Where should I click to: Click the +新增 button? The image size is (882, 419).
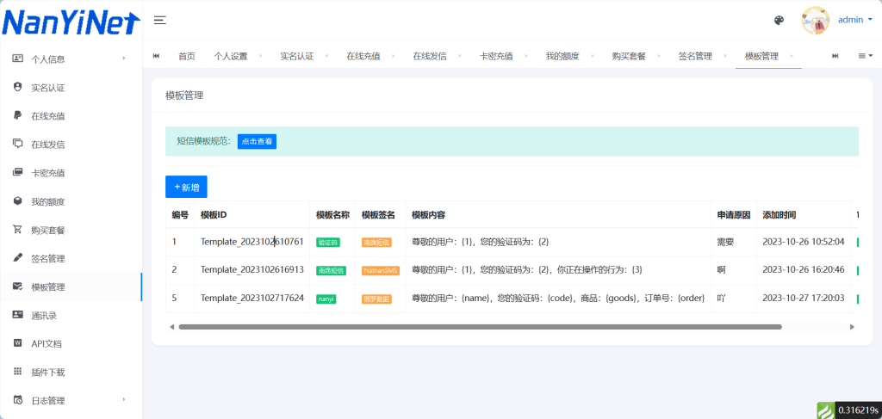pos(186,187)
